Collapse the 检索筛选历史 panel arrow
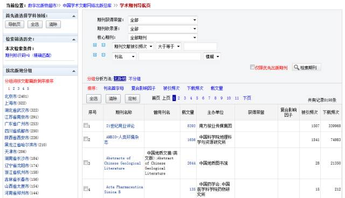The height and width of the screenshot is (198, 345). tap(74, 39)
